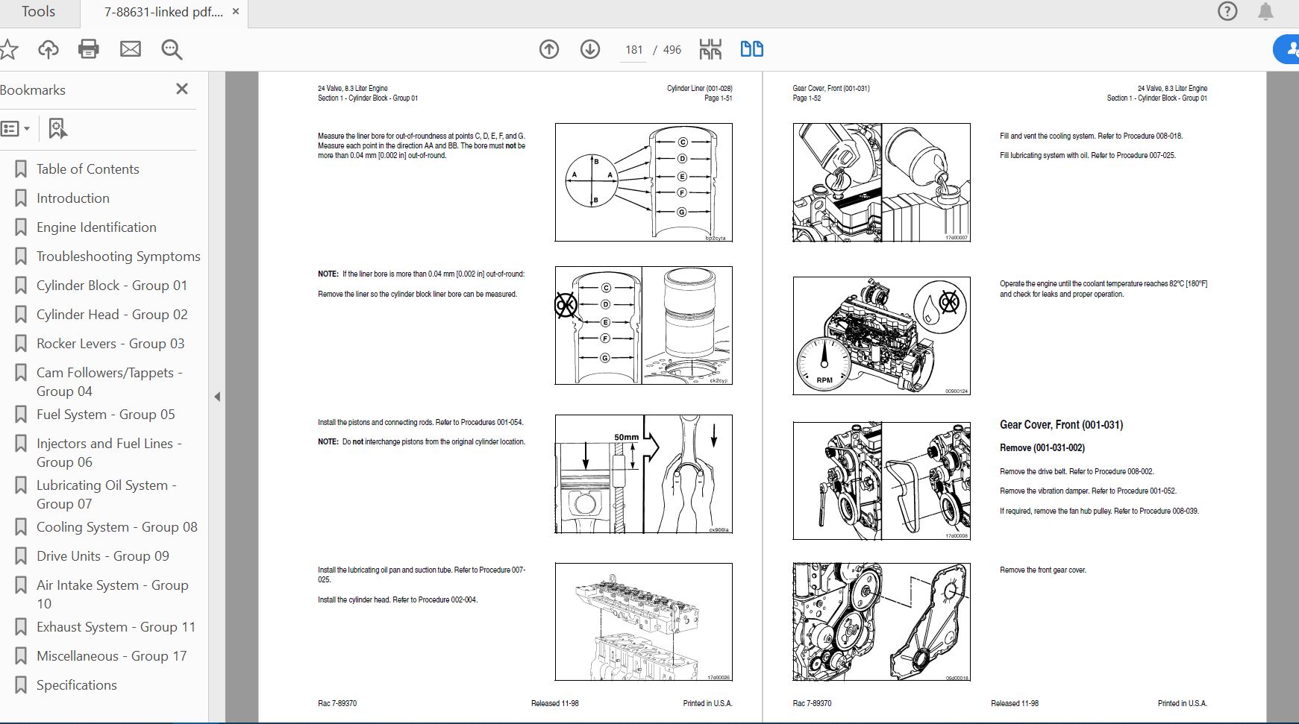The height and width of the screenshot is (724, 1299).
Task: Jump to Engine Identification bookmark
Action: click(x=96, y=227)
